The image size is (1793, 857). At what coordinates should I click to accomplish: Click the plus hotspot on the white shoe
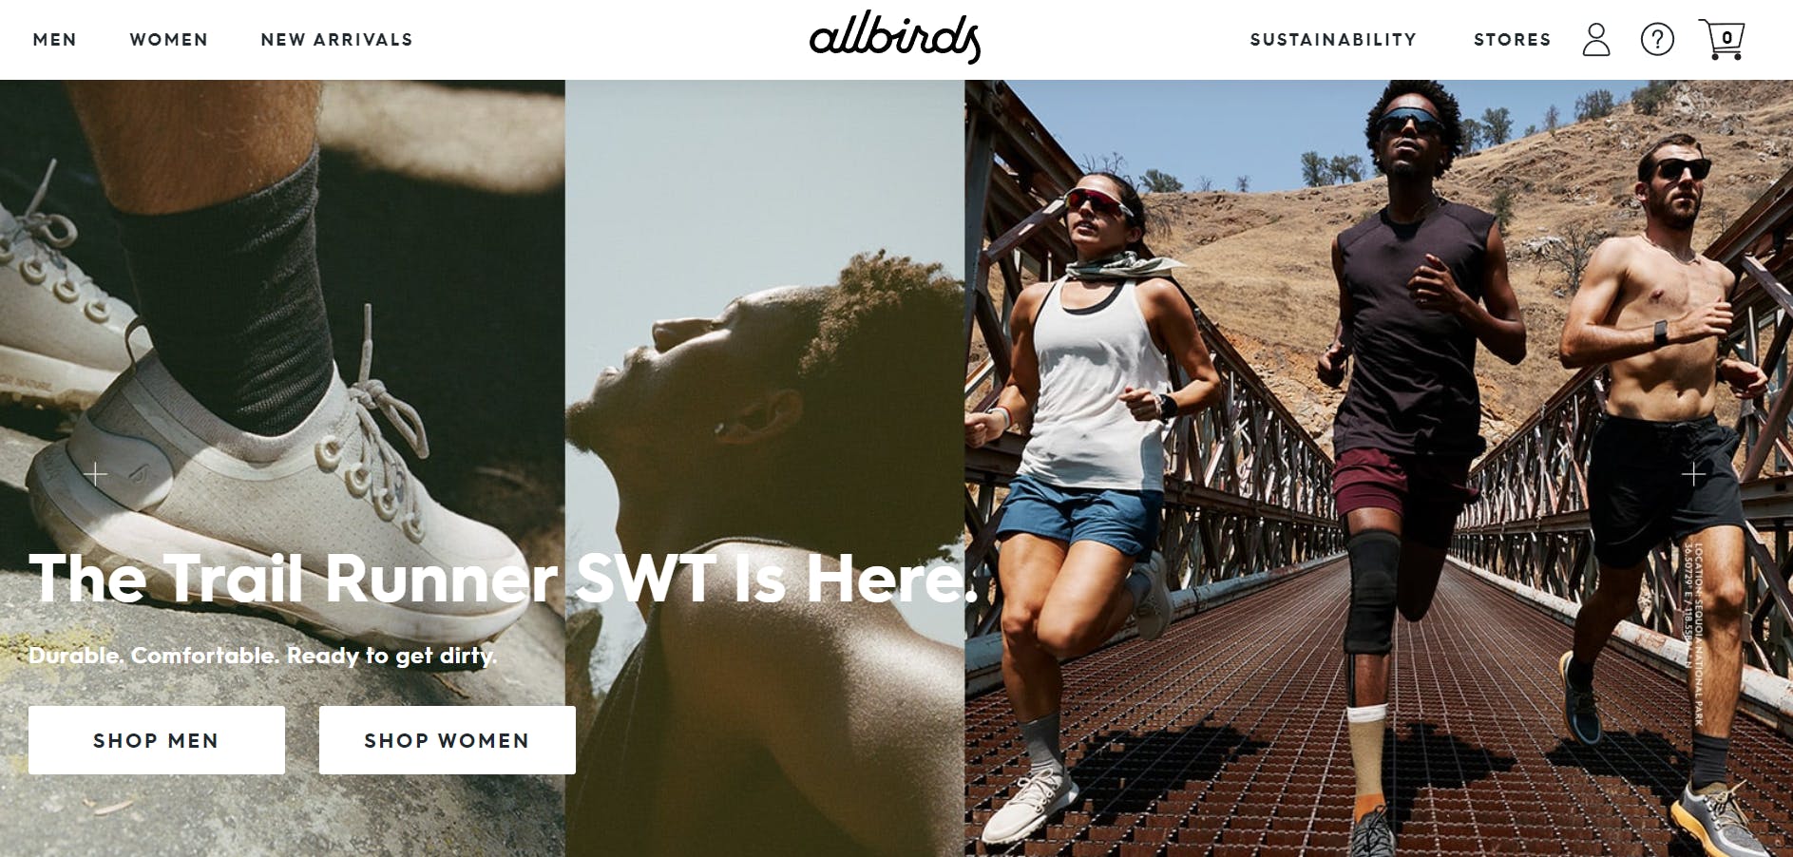coord(95,473)
